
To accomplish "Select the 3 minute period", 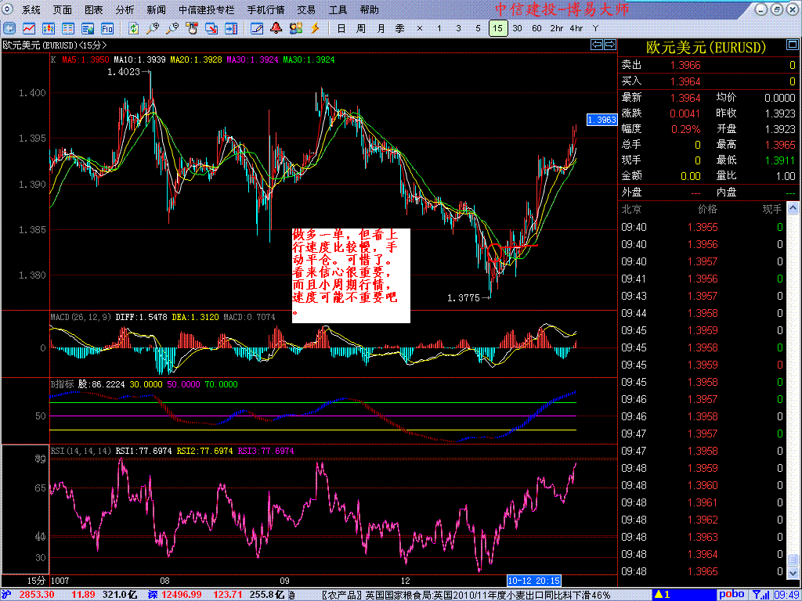I will coord(458,29).
